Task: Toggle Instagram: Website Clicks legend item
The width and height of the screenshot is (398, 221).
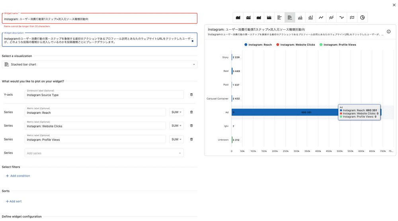Action: click(x=296, y=45)
